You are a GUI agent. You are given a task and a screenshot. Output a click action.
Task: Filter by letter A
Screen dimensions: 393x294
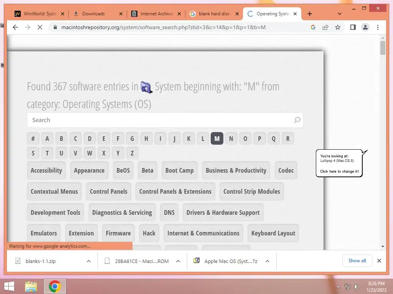pos(47,139)
